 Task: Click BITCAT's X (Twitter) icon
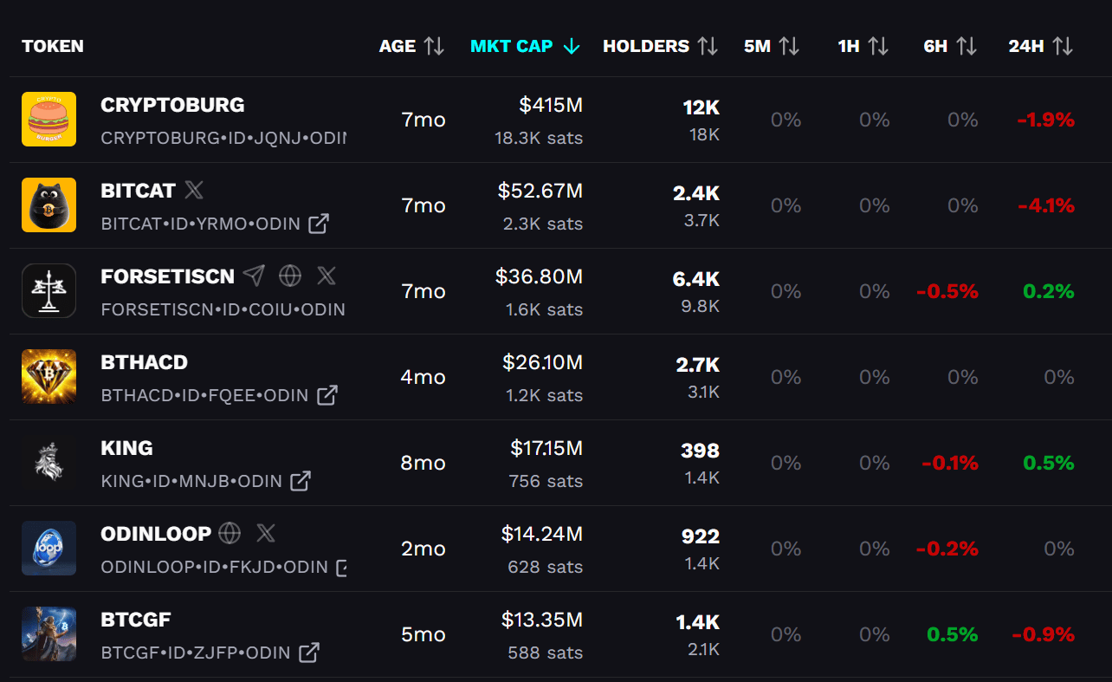coord(195,191)
